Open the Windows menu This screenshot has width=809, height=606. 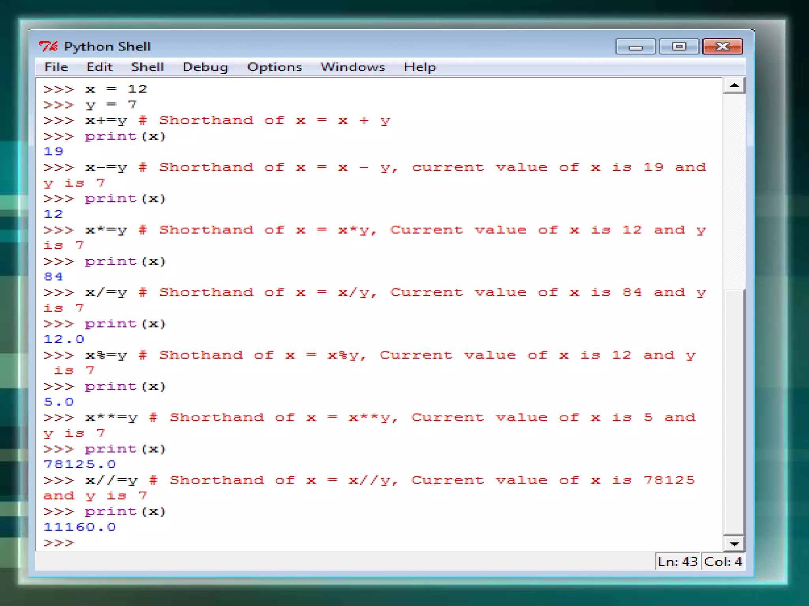(x=352, y=67)
